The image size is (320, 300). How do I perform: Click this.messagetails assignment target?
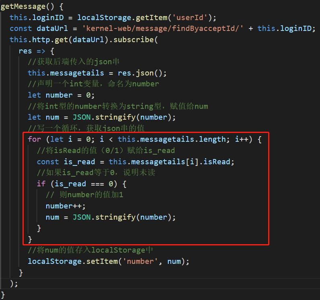[66, 73]
